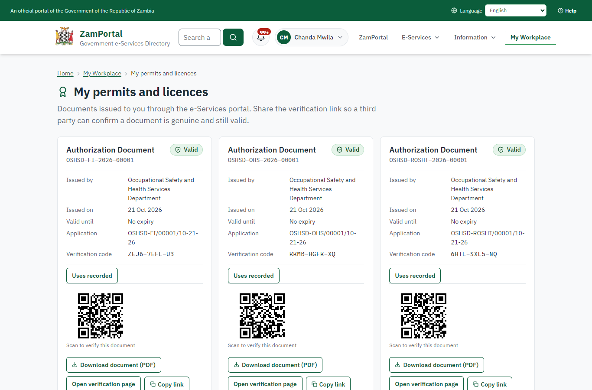The image size is (592, 390).
Task: Open Chanda Mwila user menu chevron
Action: tap(340, 37)
